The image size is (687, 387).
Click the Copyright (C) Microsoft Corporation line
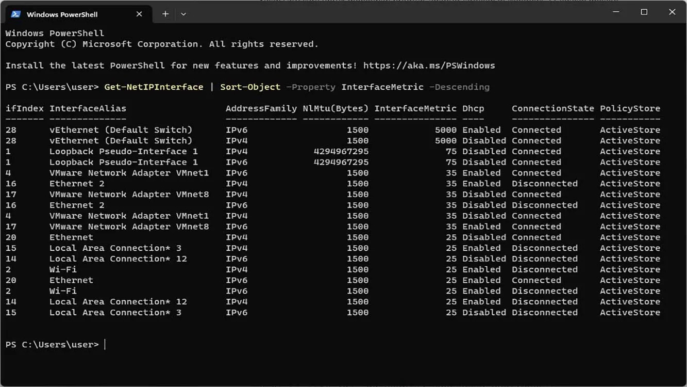[x=162, y=44]
